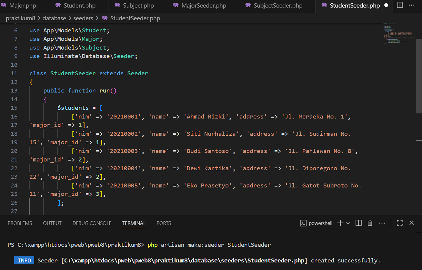Click the nim value '20210001'
This screenshot has height=270, width=422.
click(124, 117)
